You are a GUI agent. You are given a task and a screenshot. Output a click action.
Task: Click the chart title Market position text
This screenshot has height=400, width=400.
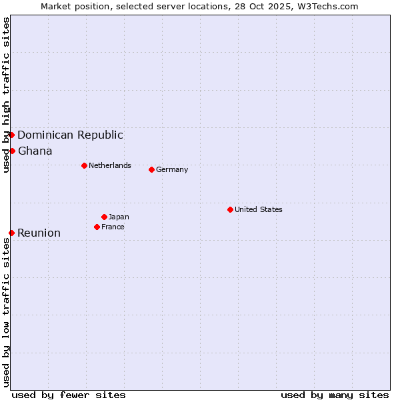199,6
